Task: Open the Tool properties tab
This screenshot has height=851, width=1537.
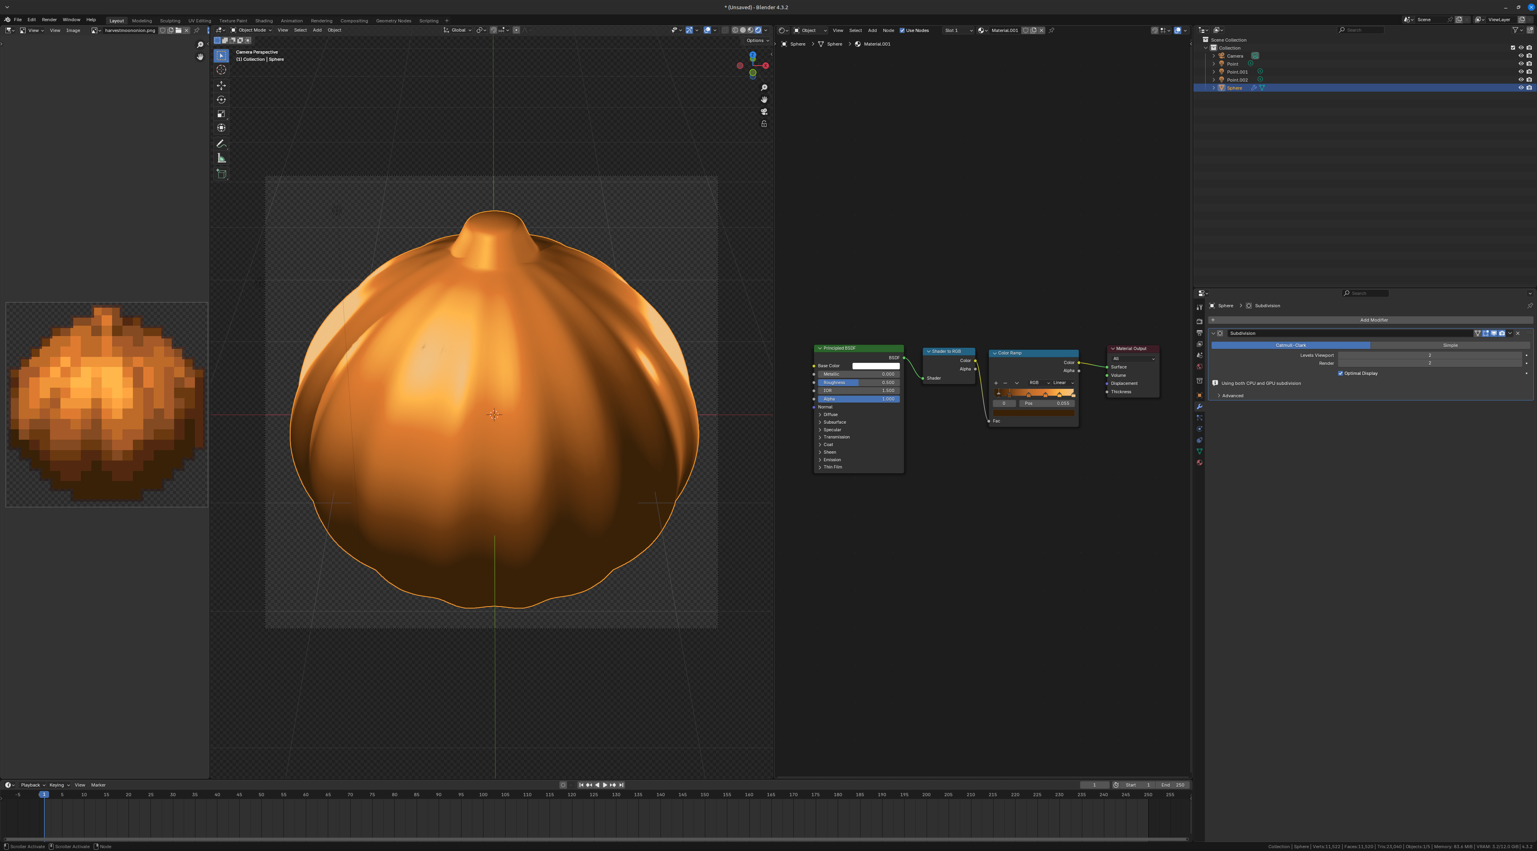Action: (x=1199, y=307)
